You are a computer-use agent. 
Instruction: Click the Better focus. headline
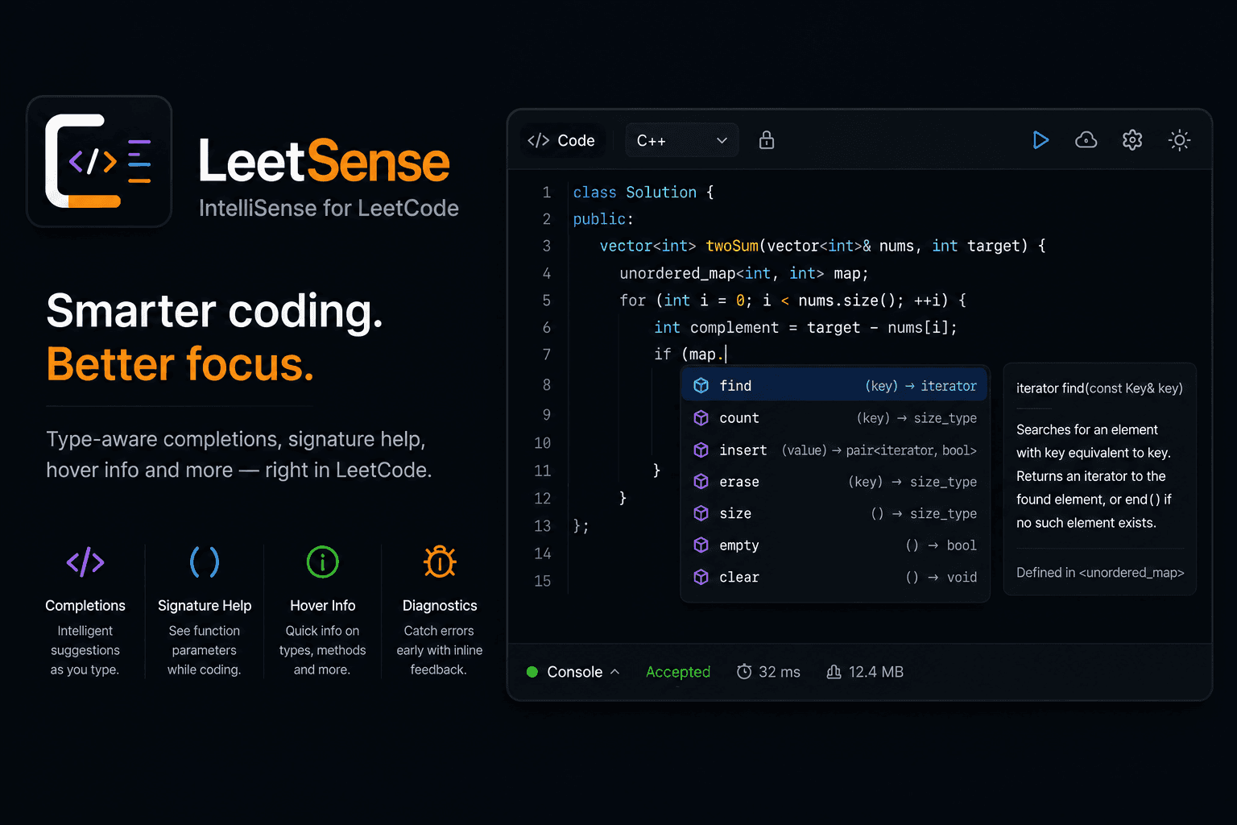pyautogui.click(x=180, y=364)
